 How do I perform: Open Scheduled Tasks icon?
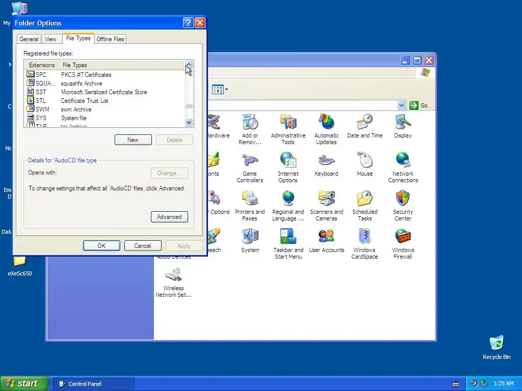click(x=364, y=206)
